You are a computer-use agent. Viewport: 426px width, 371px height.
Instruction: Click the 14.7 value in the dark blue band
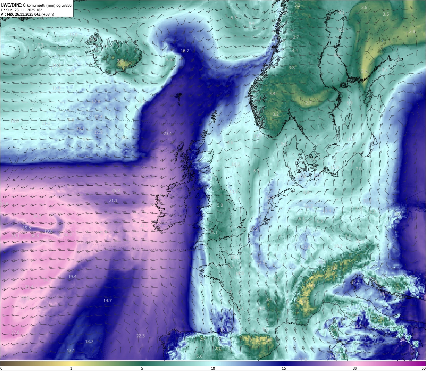pyautogui.click(x=107, y=301)
